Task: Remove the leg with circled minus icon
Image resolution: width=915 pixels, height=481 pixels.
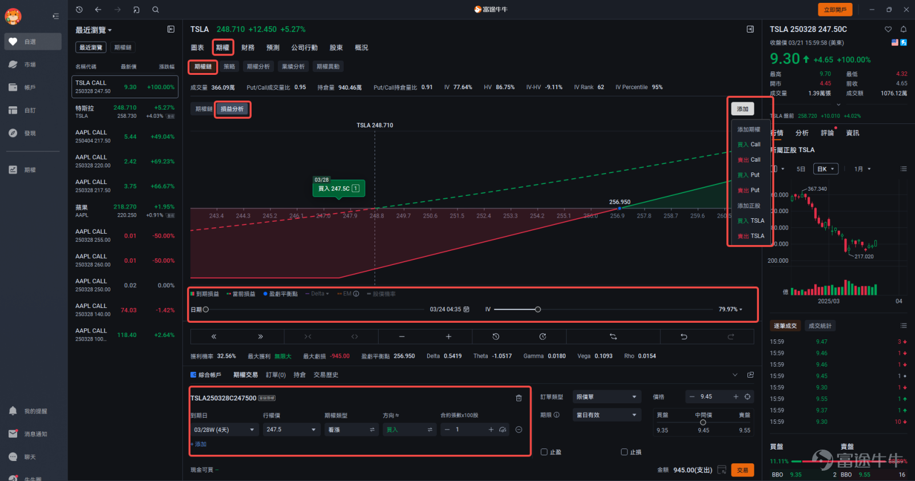Action: pyautogui.click(x=519, y=430)
